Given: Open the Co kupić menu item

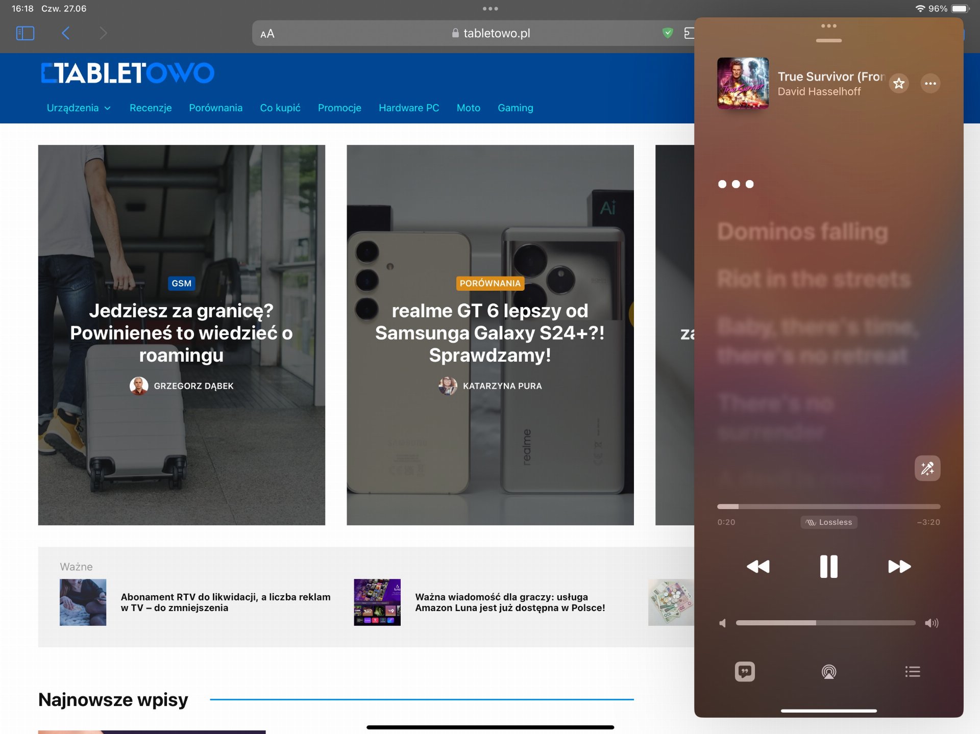Looking at the screenshot, I should click(280, 108).
